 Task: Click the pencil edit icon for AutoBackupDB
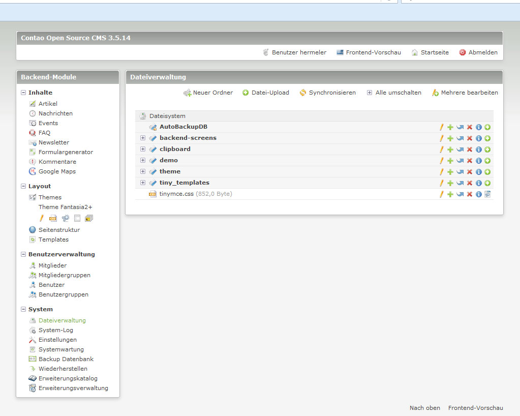click(x=441, y=127)
